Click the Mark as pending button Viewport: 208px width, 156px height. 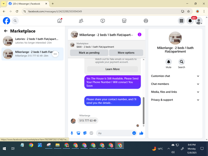click(x=89, y=53)
